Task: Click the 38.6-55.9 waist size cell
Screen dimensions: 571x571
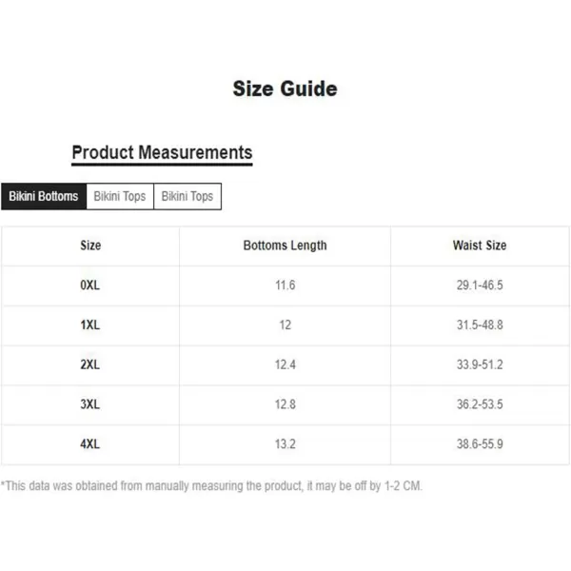Action: pyautogui.click(x=480, y=443)
